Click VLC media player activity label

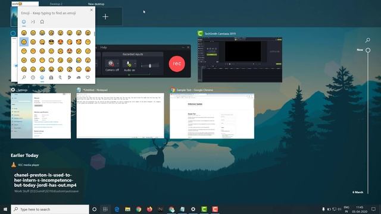(29, 165)
